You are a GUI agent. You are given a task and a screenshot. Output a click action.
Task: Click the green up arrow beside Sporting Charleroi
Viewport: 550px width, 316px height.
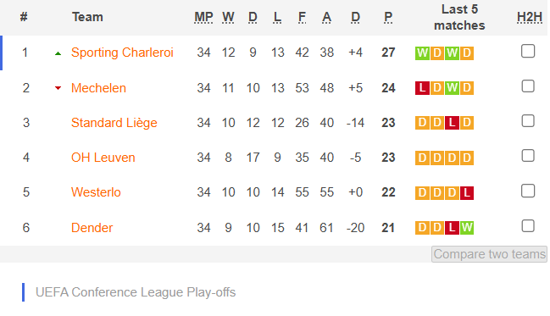pyautogui.click(x=58, y=53)
